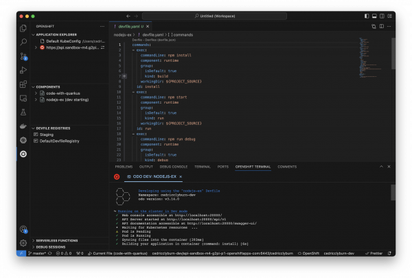Open the Run and Debug view
Image resolution: width=412 pixels, height=278 pixels.
[x=23, y=69]
